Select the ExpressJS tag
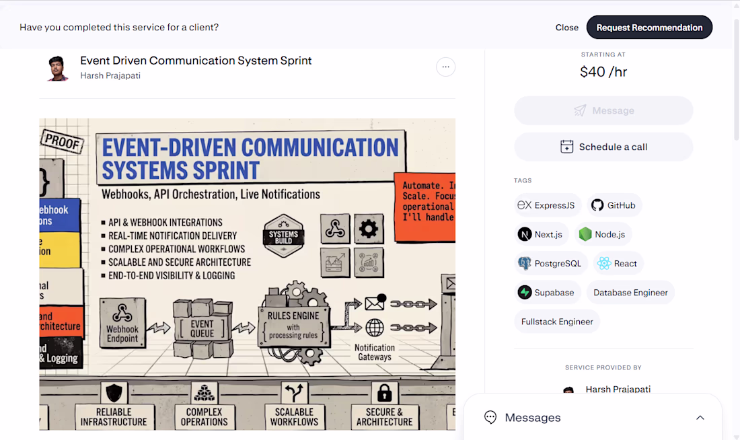740x440 pixels. coord(548,205)
